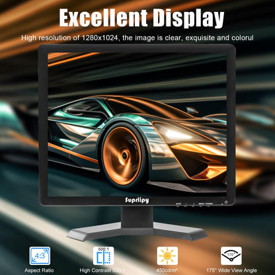Click the Aspect Ratio label
Image resolution: width=275 pixels, height=275 pixels.
(x=39, y=270)
